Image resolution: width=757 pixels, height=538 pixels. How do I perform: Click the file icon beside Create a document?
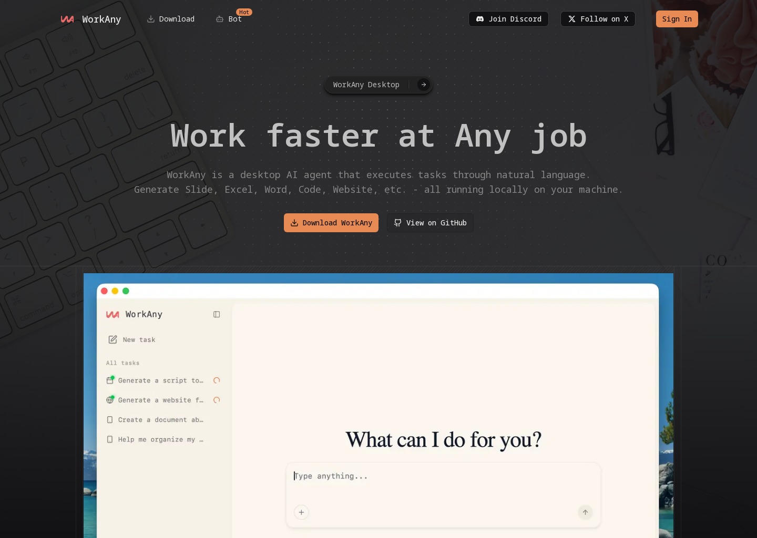click(x=110, y=420)
